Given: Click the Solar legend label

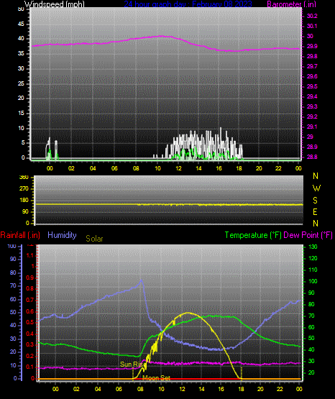Looking at the screenshot, I should pos(94,239).
